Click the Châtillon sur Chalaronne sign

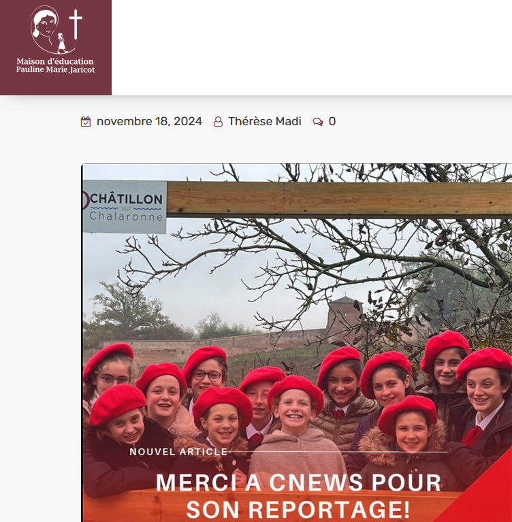click(x=125, y=207)
